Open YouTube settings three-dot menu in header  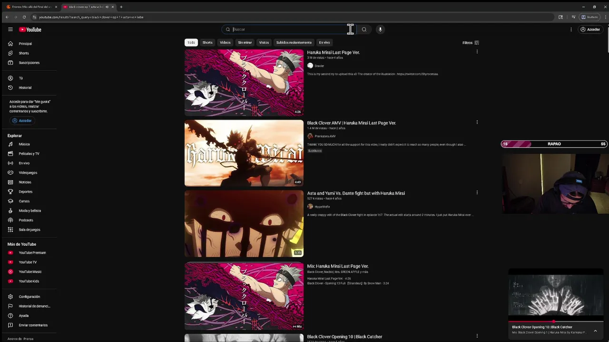click(571, 29)
